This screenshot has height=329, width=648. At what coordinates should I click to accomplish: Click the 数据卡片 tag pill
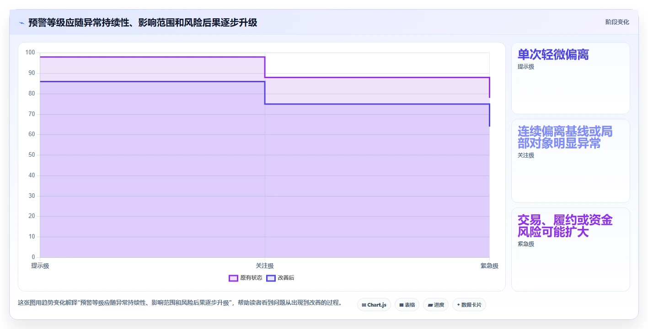[x=469, y=305]
